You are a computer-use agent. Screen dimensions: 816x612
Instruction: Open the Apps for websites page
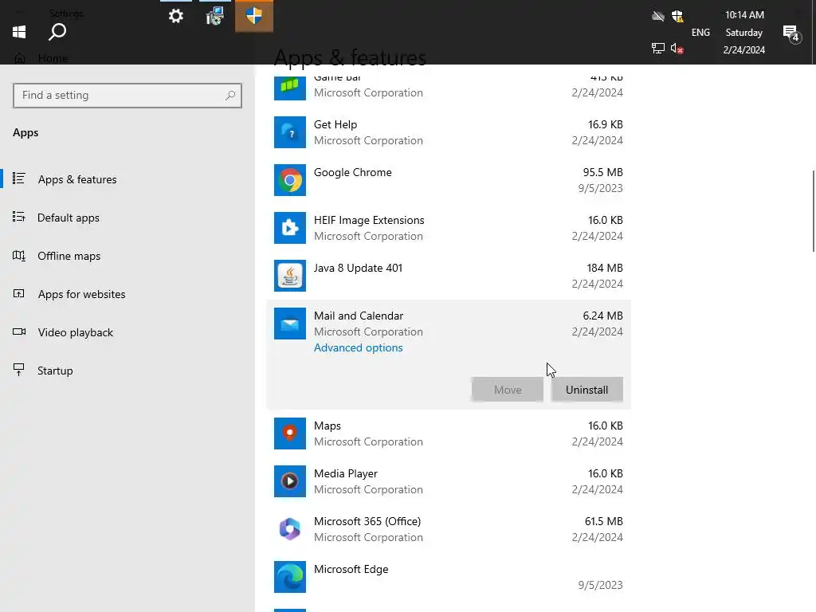tap(81, 294)
